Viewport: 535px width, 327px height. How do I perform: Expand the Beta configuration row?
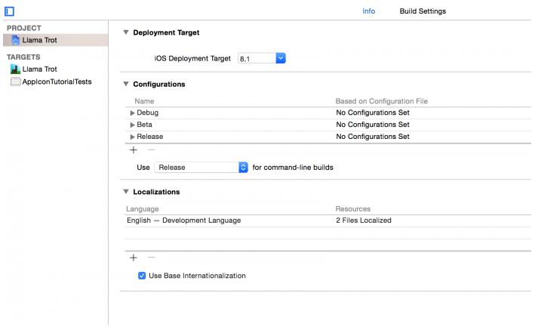coord(133,125)
